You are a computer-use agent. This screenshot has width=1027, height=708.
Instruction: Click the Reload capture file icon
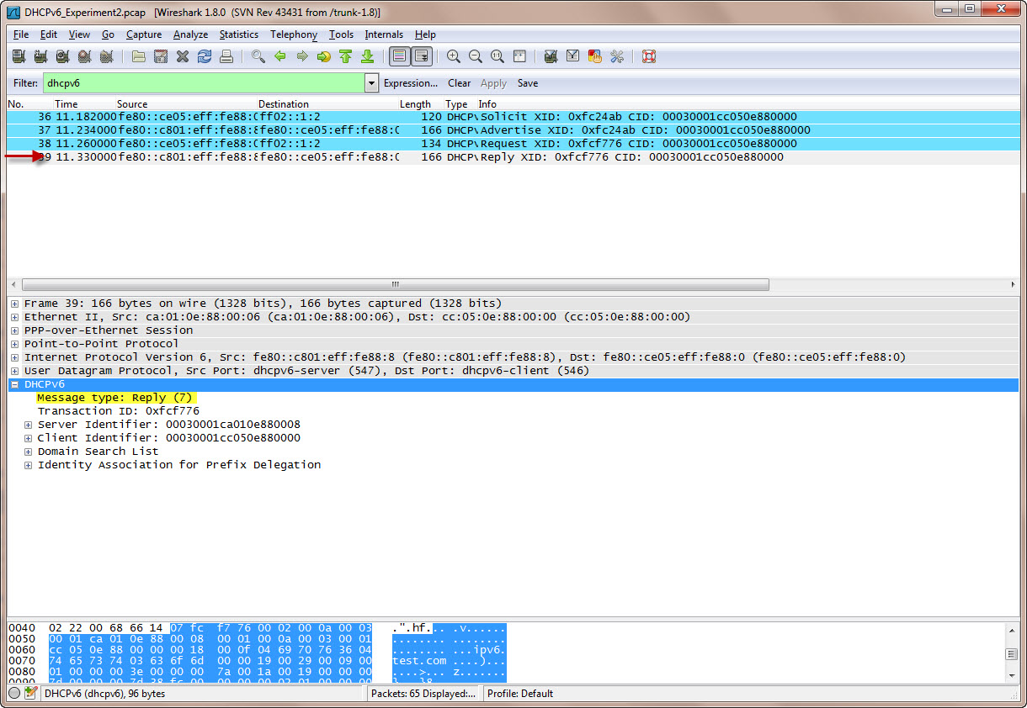pos(204,56)
